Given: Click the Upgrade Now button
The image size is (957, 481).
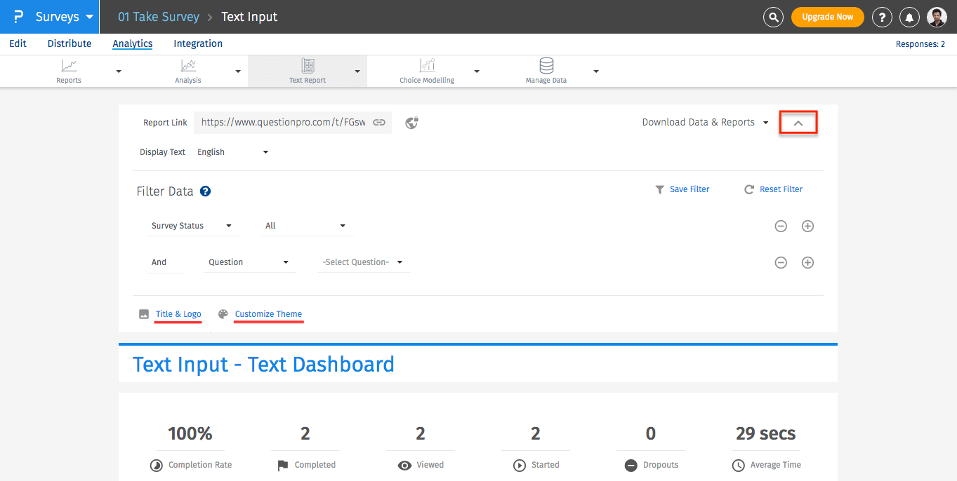Looking at the screenshot, I should (x=827, y=18).
